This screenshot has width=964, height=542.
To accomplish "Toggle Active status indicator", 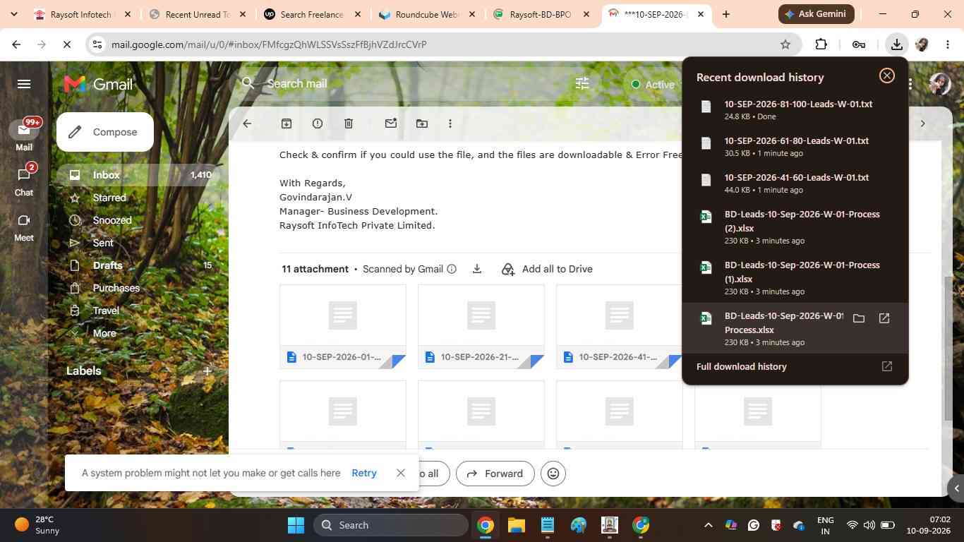I will (653, 84).
